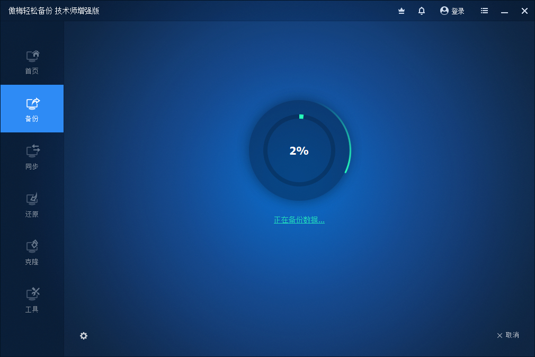Cancel the backup with 取消
Screen dimensions: 535x357
point(507,335)
